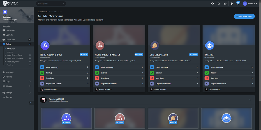
Task: Unpin Guild Restore Private from the sidebar
Action: click(119, 83)
